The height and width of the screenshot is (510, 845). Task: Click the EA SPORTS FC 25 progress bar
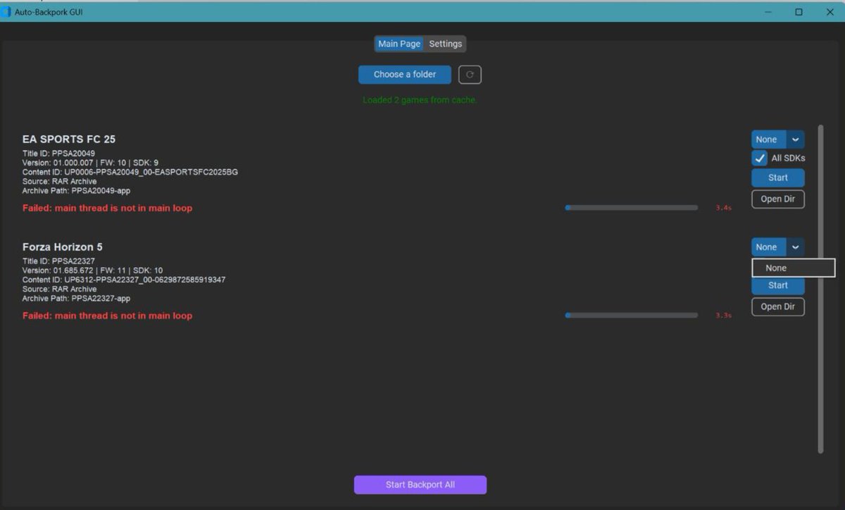coord(632,208)
